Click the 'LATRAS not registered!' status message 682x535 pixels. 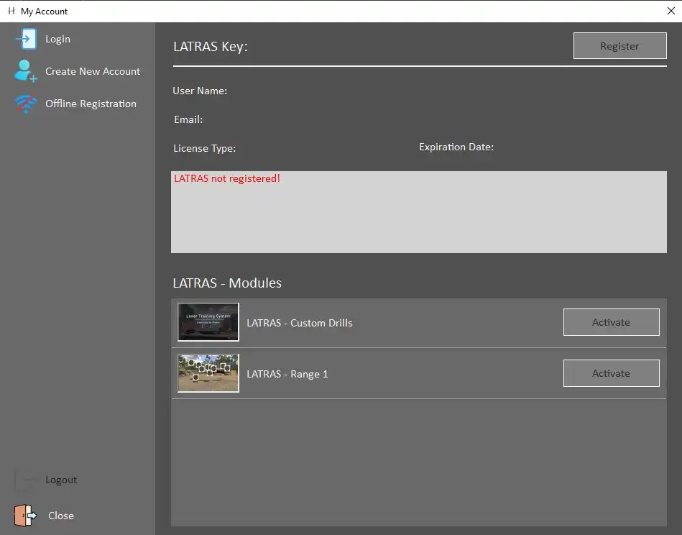[227, 178]
